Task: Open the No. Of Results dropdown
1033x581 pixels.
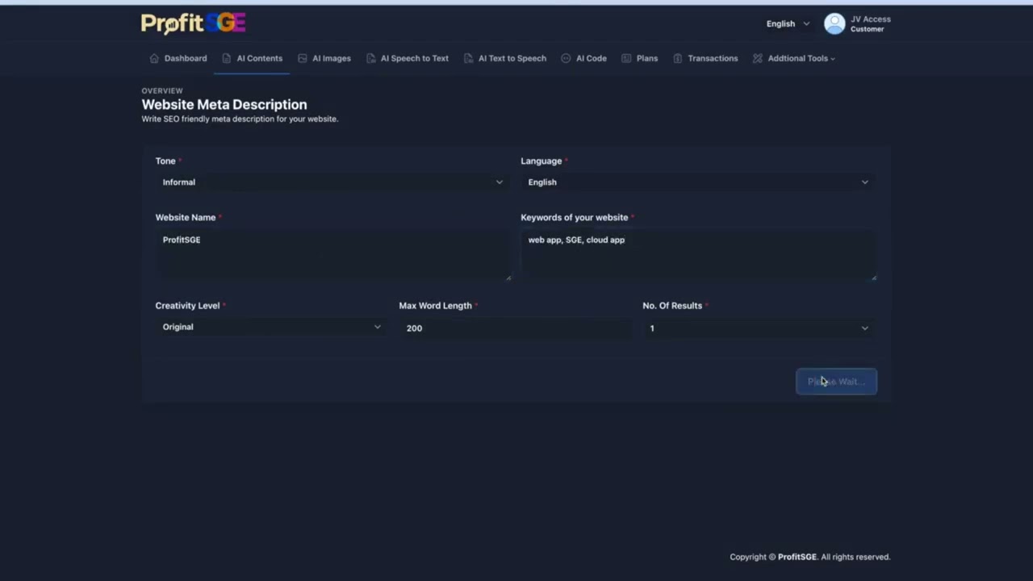Action: (759, 328)
